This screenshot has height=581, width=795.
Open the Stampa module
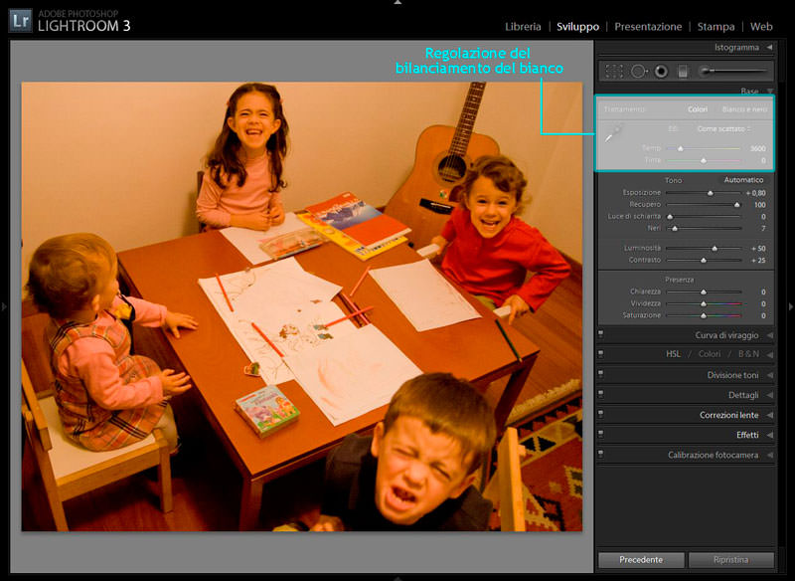715,27
